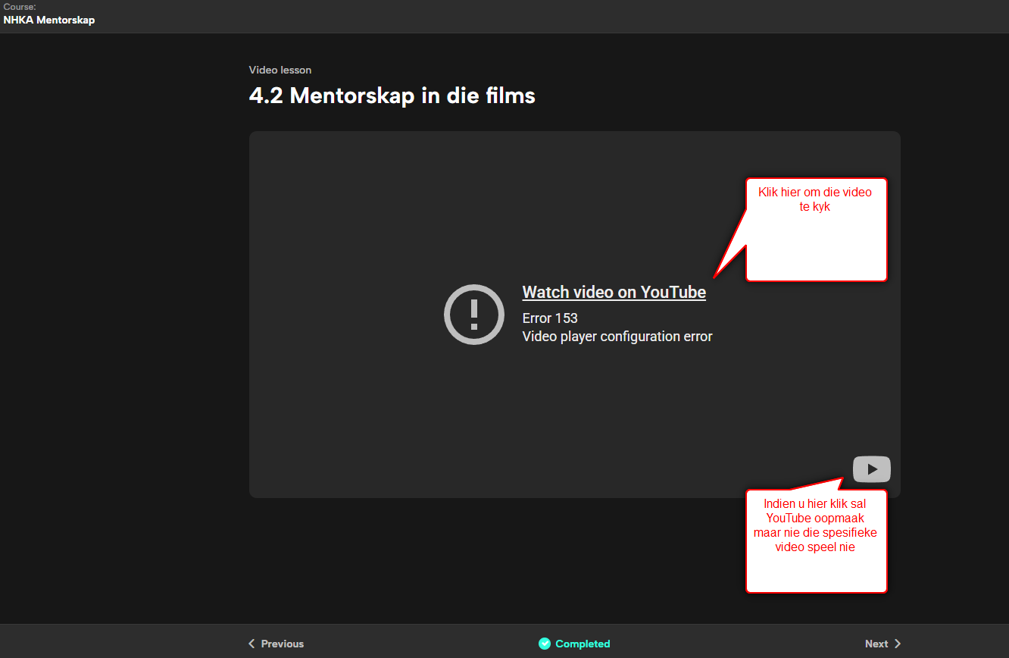The width and height of the screenshot is (1009, 658).
Task: Click the Course: label in the header
Action: tap(20, 7)
